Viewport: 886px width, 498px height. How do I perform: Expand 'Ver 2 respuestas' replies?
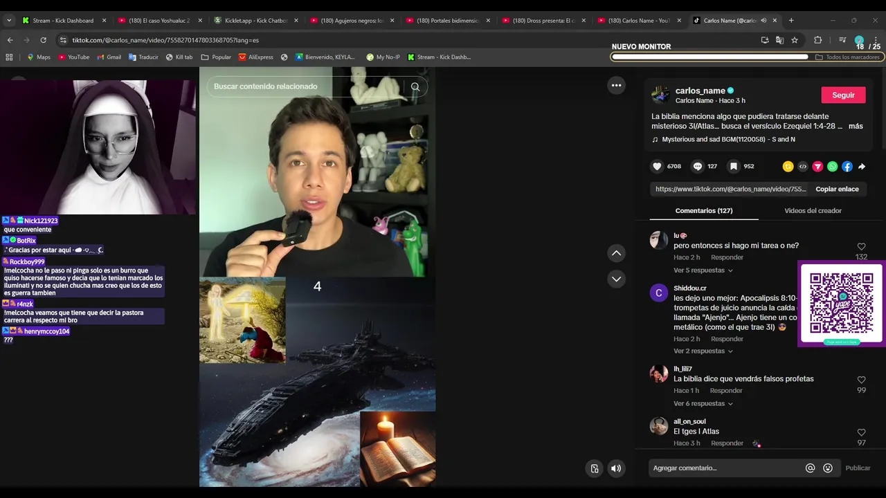coord(703,351)
